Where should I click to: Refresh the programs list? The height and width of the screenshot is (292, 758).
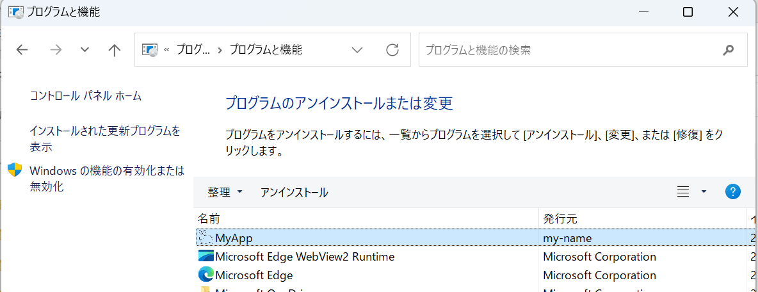tap(392, 49)
